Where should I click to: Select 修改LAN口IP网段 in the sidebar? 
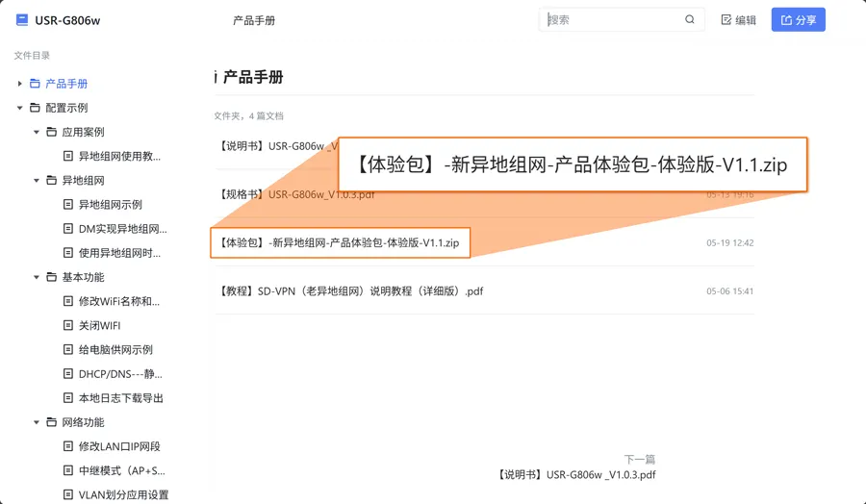(119, 446)
